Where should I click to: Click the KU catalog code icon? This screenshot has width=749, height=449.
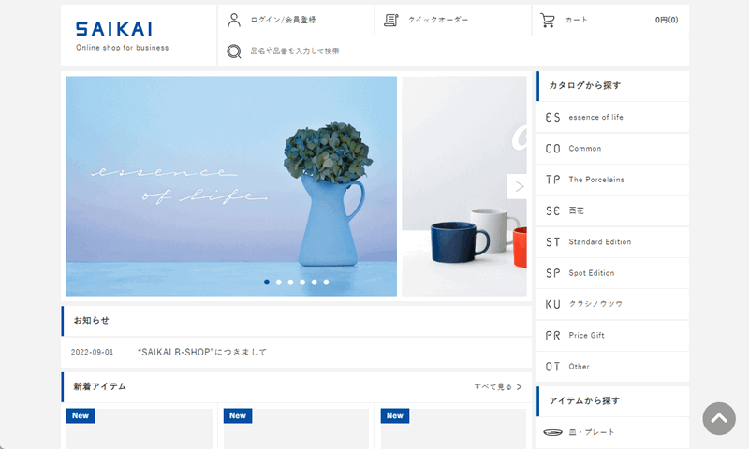pos(552,304)
